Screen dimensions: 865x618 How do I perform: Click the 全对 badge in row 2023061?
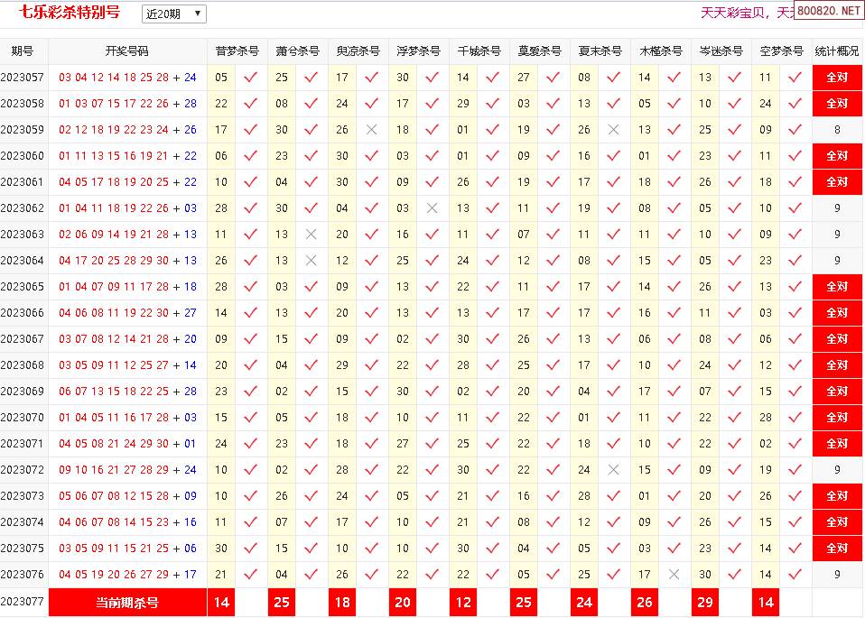837,182
